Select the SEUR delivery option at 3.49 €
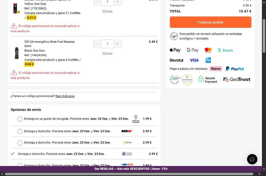 coord(20,165)
